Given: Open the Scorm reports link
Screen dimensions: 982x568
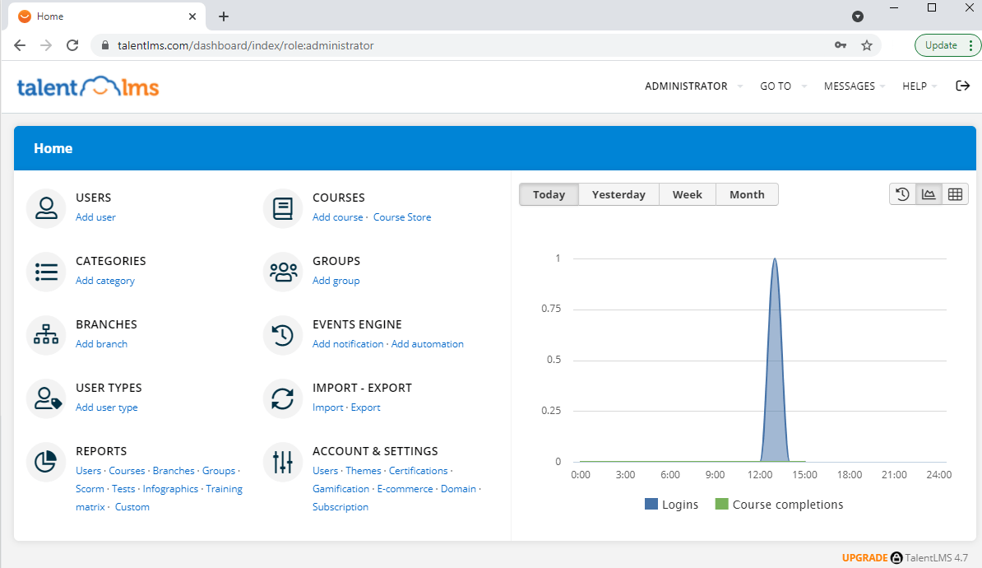Looking at the screenshot, I should (90, 488).
